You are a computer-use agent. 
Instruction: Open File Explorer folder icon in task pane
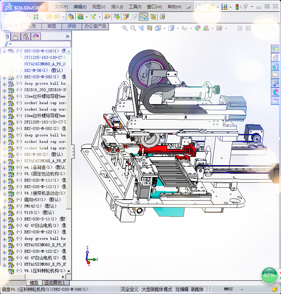click(275, 75)
